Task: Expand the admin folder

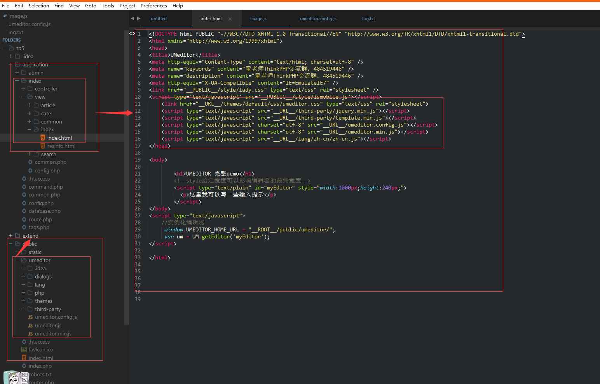Action: pos(17,73)
